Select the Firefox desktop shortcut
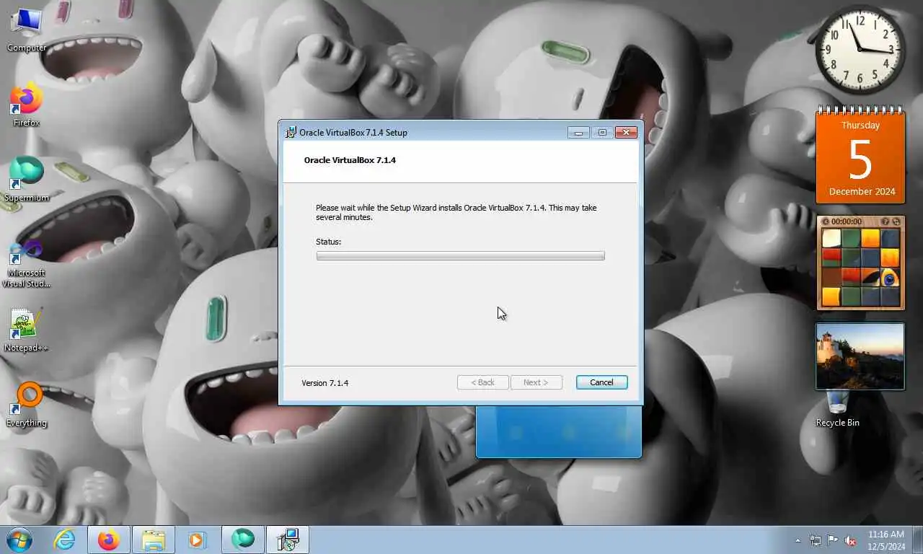 tap(27, 105)
